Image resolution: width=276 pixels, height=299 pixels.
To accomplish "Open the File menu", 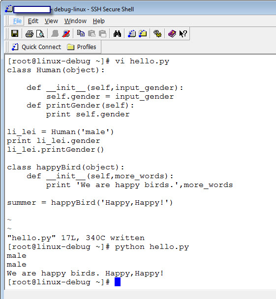I will (17, 21).
